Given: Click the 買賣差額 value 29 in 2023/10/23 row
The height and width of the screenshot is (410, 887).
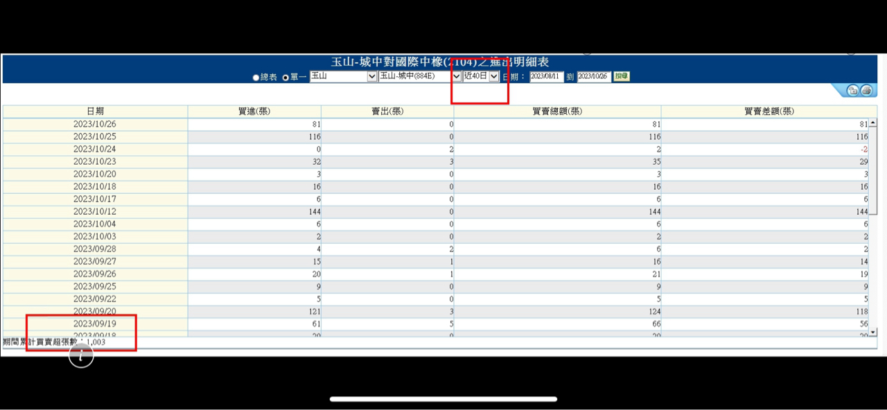Looking at the screenshot, I should (864, 162).
